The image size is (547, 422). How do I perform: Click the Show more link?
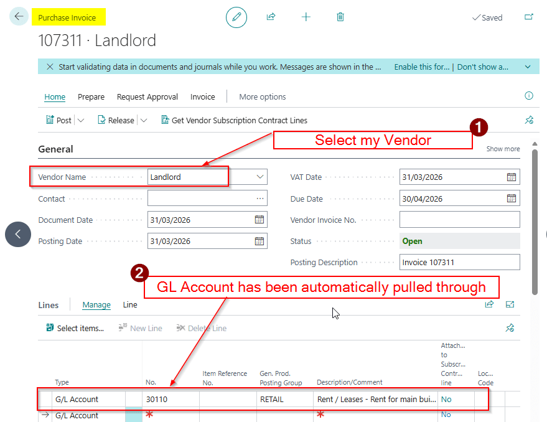[x=503, y=149]
